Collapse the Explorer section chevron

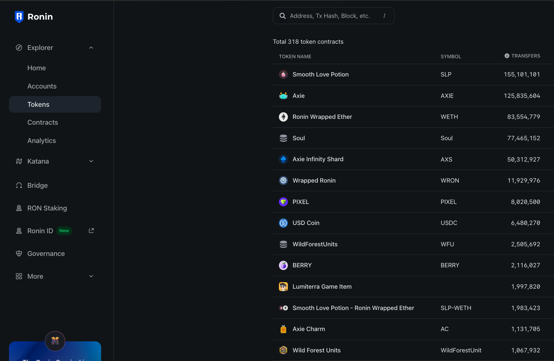point(91,48)
